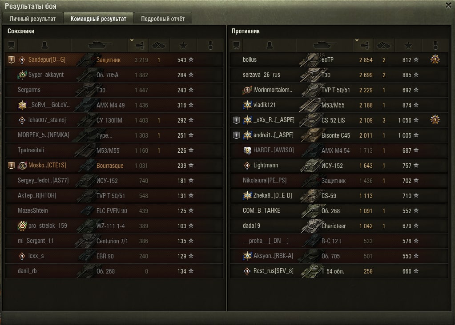Screen dimensions: 455x325
Task: Select danil_rb row in allies list
Action: pyautogui.click(x=114, y=271)
